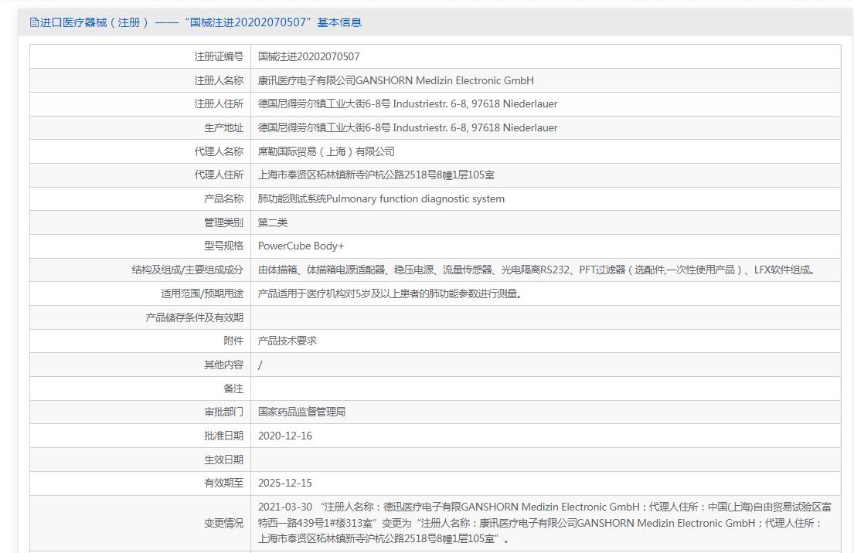
Task: Click the 批准日期 label
Action: (224, 436)
